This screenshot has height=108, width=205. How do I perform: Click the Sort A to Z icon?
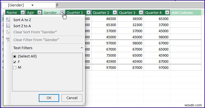pos(8,20)
